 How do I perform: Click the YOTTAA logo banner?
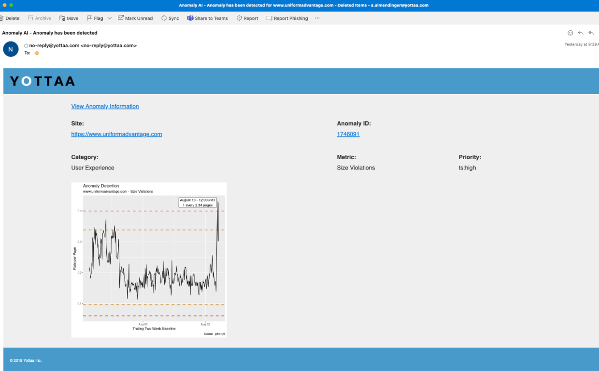43,81
